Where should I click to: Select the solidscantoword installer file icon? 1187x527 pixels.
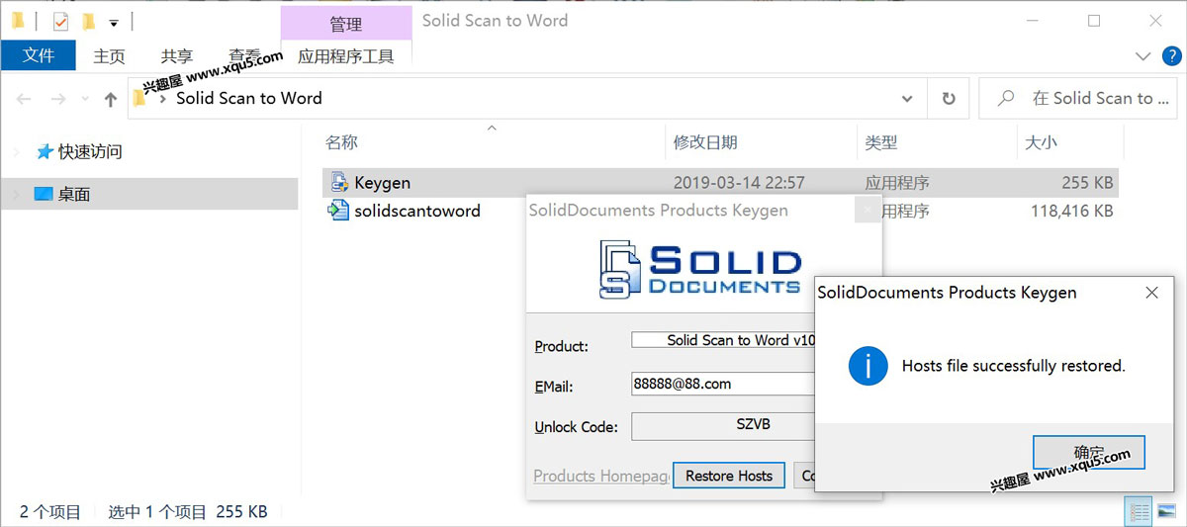pyautogui.click(x=339, y=210)
